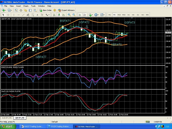
Task: Open the Strategy Tester magnifier icon
Action: pyautogui.click(x=35, y=10)
